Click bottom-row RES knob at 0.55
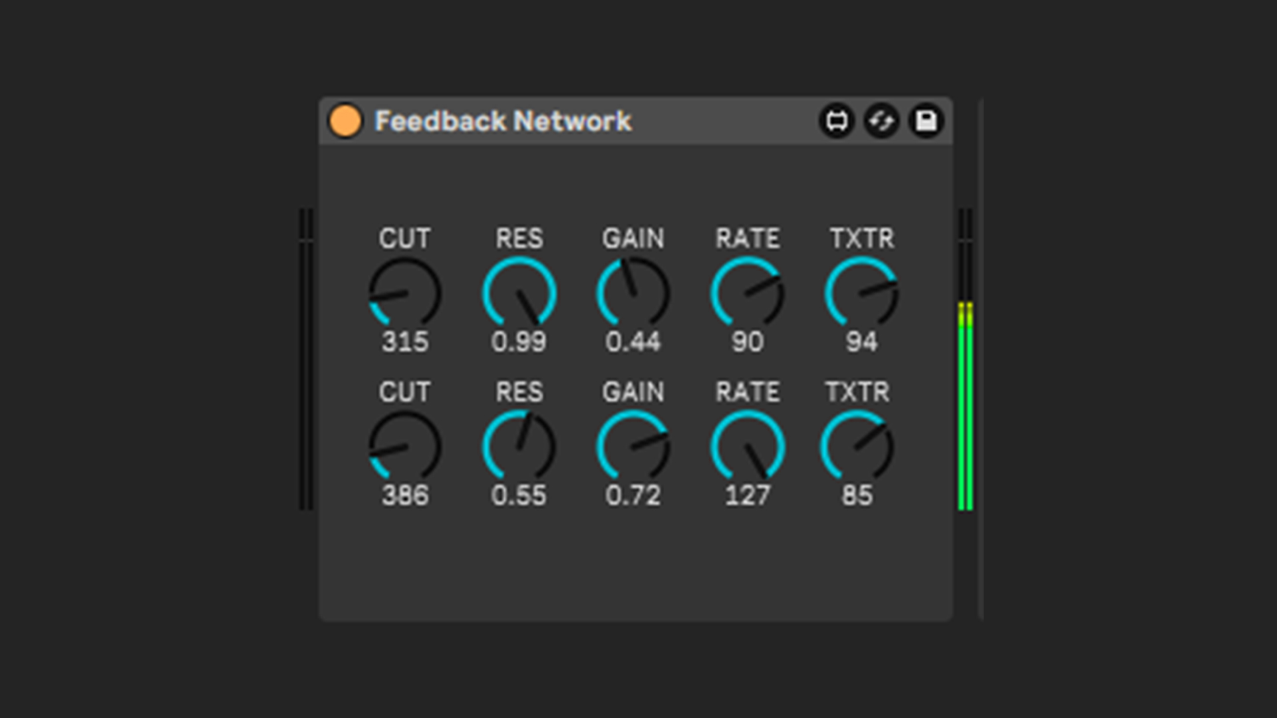The height and width of the screenshot is (718, 1277). [x=519, y=447]
